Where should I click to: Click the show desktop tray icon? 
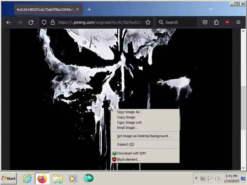point(243,179)
